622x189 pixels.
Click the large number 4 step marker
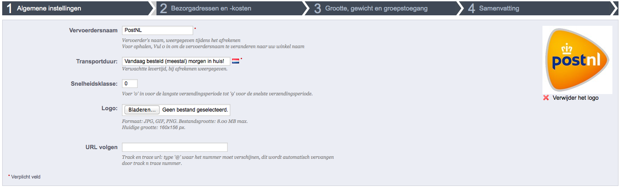coord(471,8)
